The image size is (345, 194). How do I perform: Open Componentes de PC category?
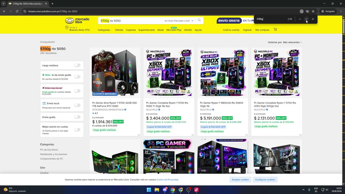tap(51, 159)
